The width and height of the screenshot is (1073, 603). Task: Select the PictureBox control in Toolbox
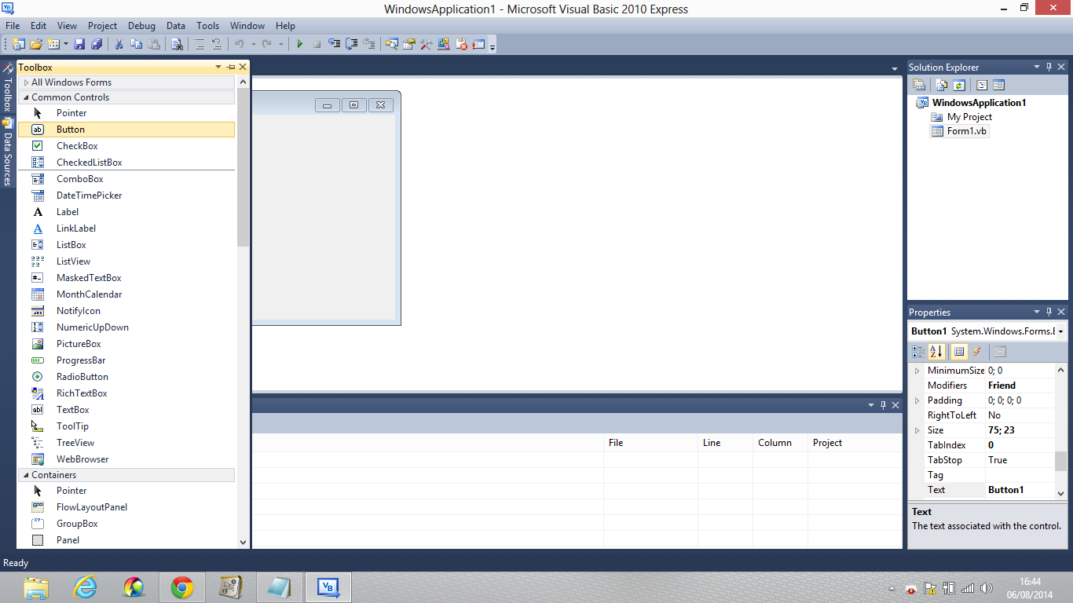coord(126,344)
